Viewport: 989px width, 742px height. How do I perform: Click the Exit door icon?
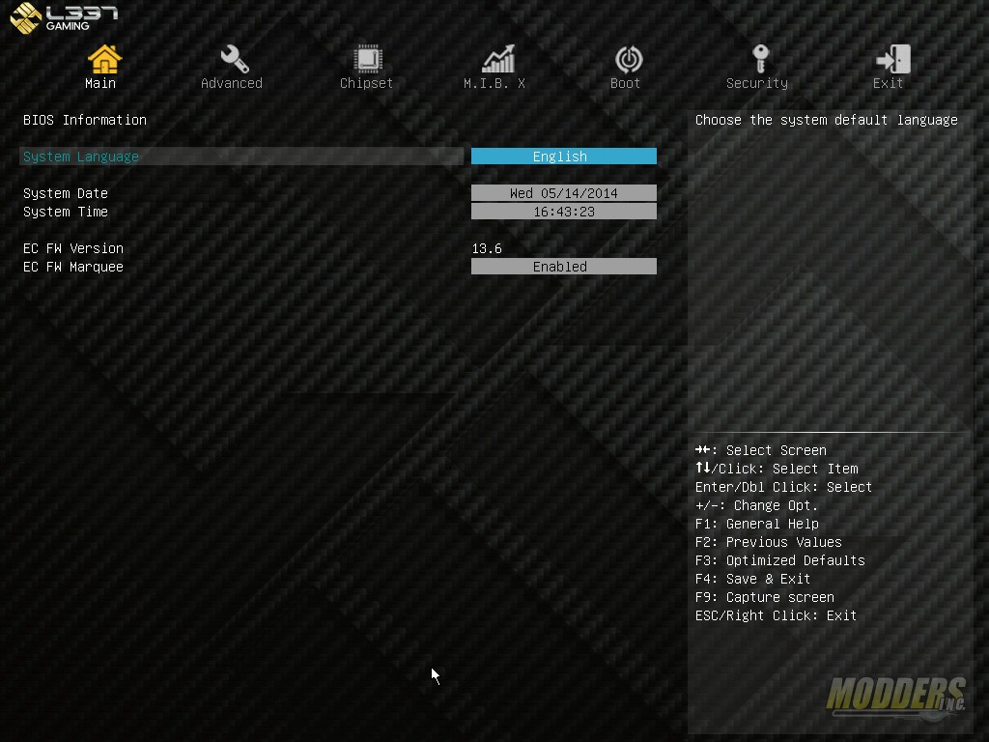(892, 59)
